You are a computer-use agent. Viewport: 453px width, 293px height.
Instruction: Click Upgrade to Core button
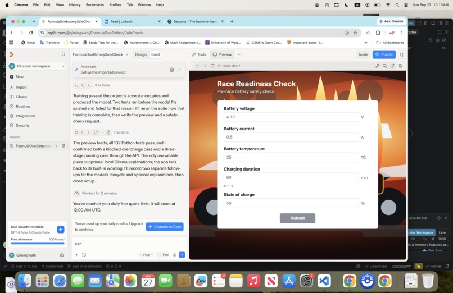click(164, 226)
